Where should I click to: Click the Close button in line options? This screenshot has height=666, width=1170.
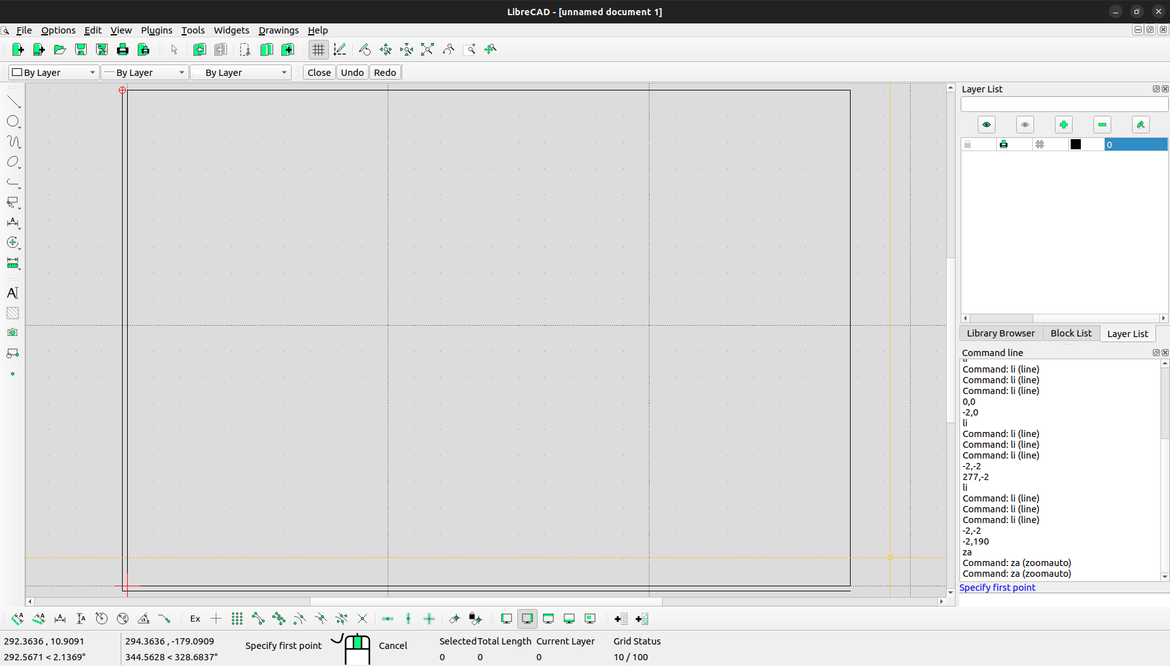click(x=319, y=73)
